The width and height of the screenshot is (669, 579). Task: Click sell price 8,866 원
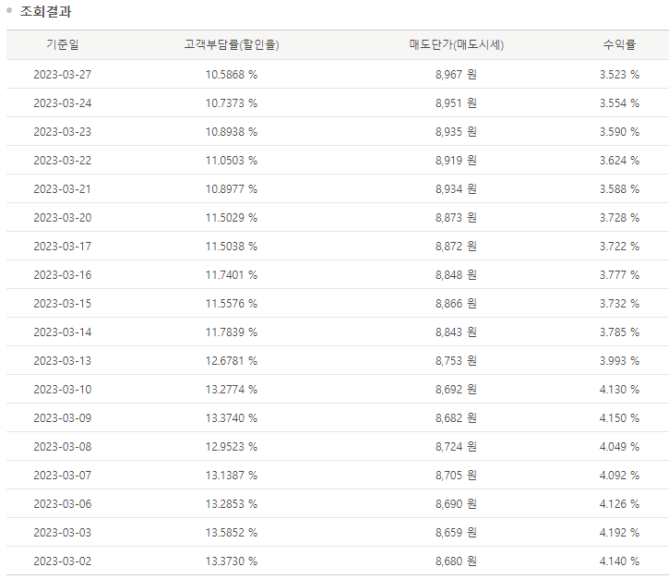pos(456,303)
